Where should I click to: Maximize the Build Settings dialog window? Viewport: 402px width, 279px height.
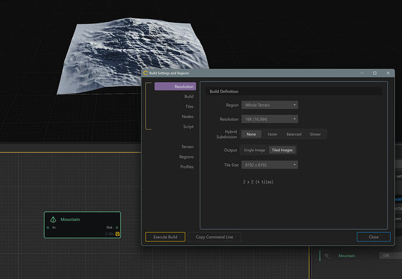click(375, 73)
